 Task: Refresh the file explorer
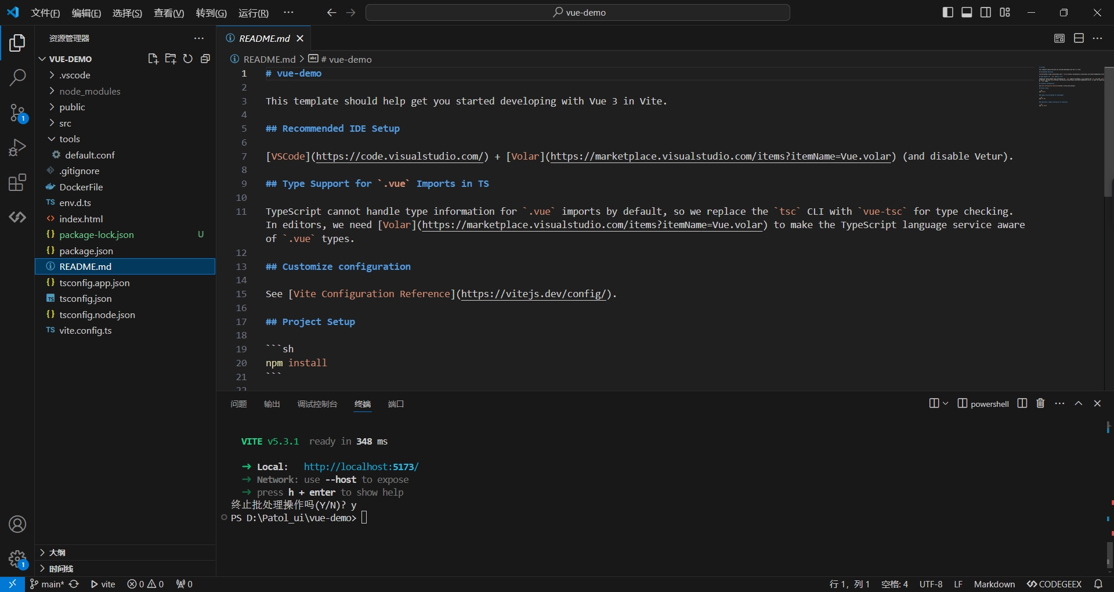[x=187, y=59]
